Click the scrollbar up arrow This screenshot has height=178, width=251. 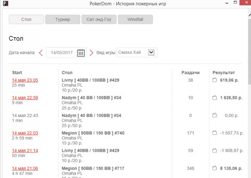pyautogui.click(x=250, y=15)
